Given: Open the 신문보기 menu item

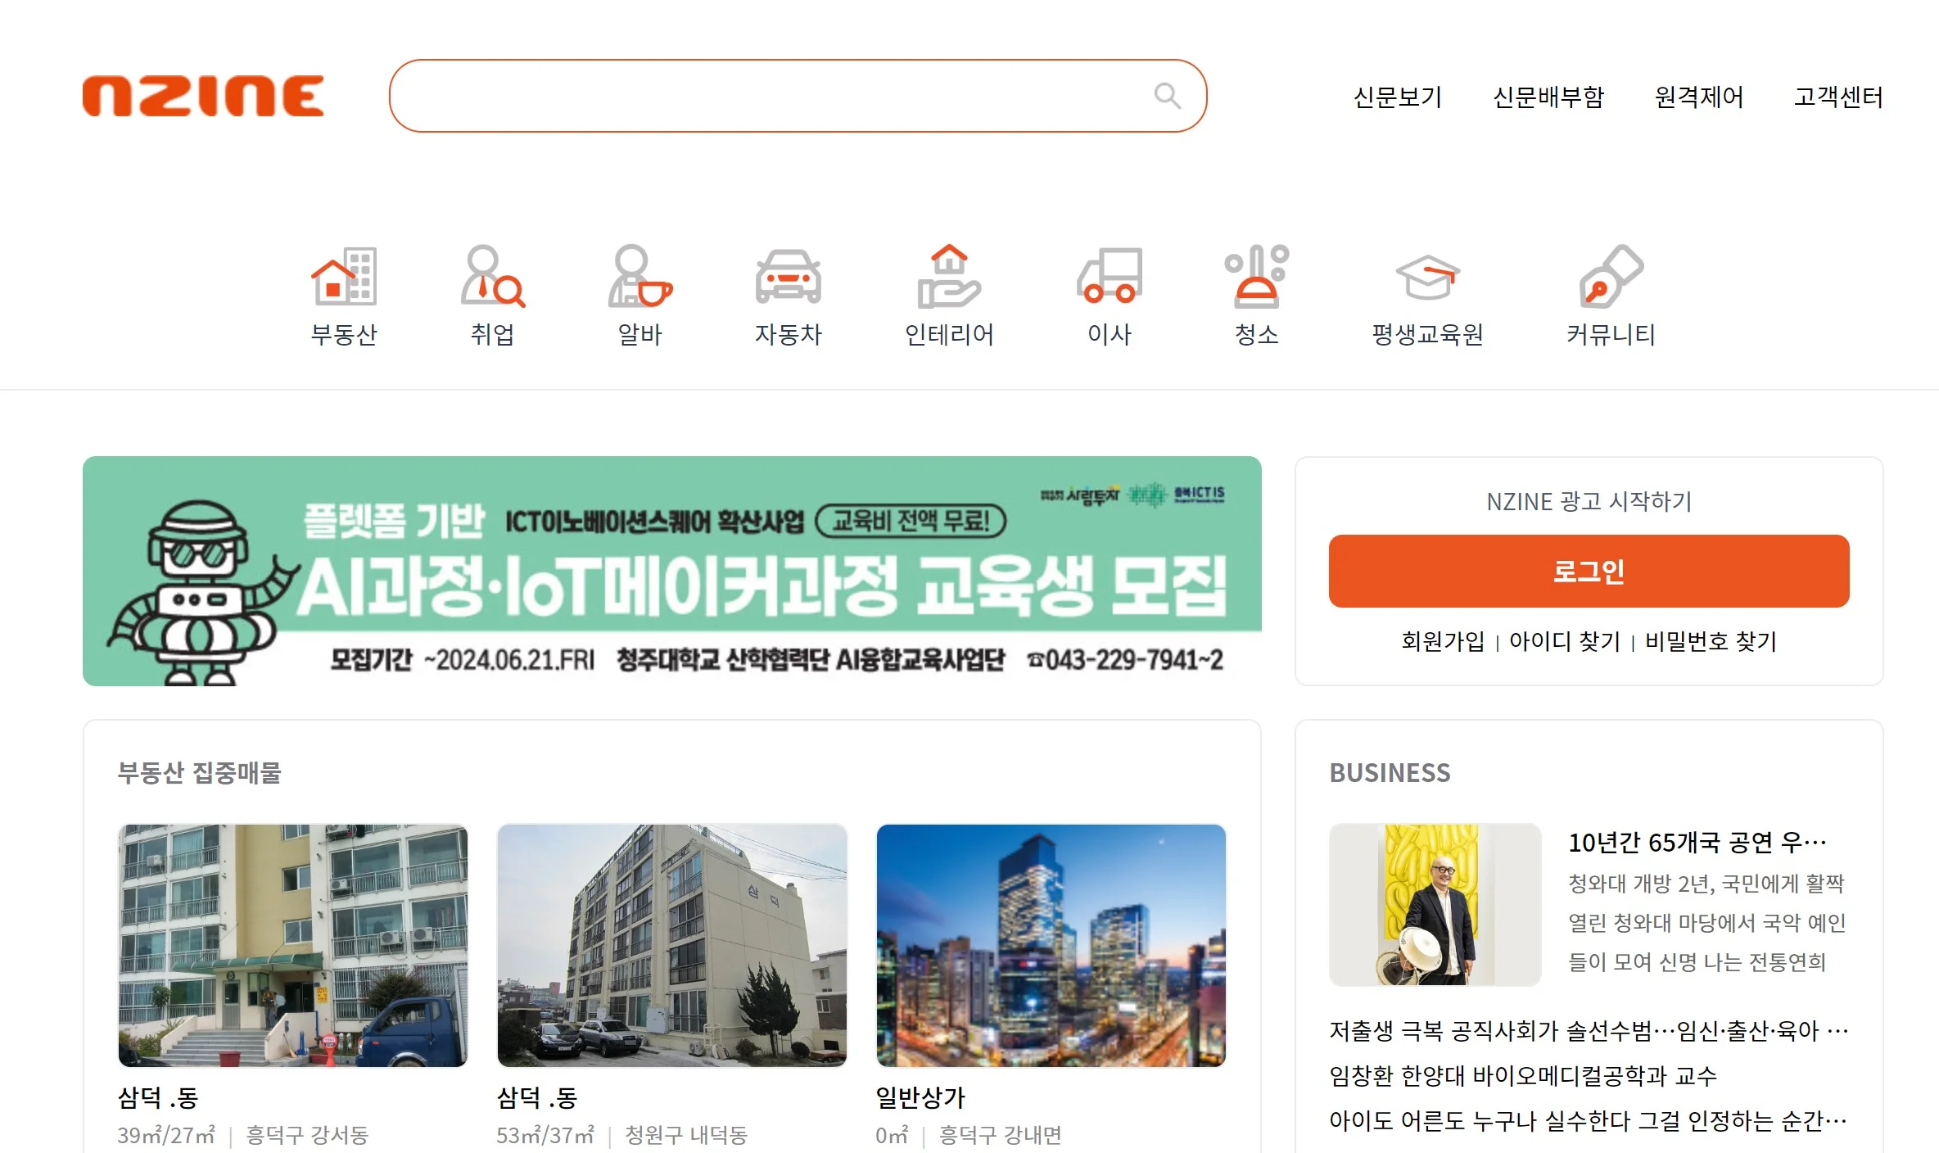Looking at the screenshot, I should 1397,97.
